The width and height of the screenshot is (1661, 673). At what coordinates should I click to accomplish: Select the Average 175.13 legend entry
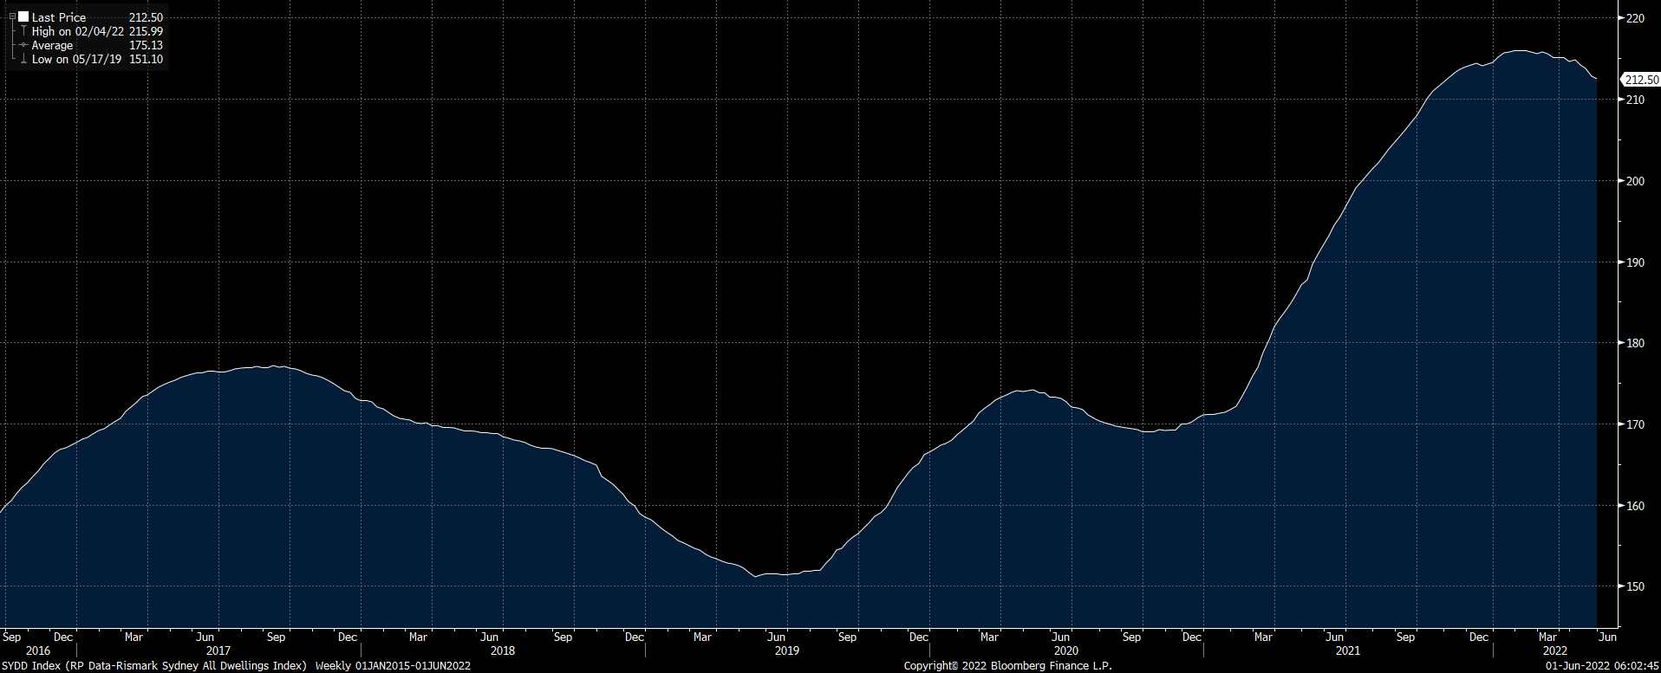tap(95, 45)
